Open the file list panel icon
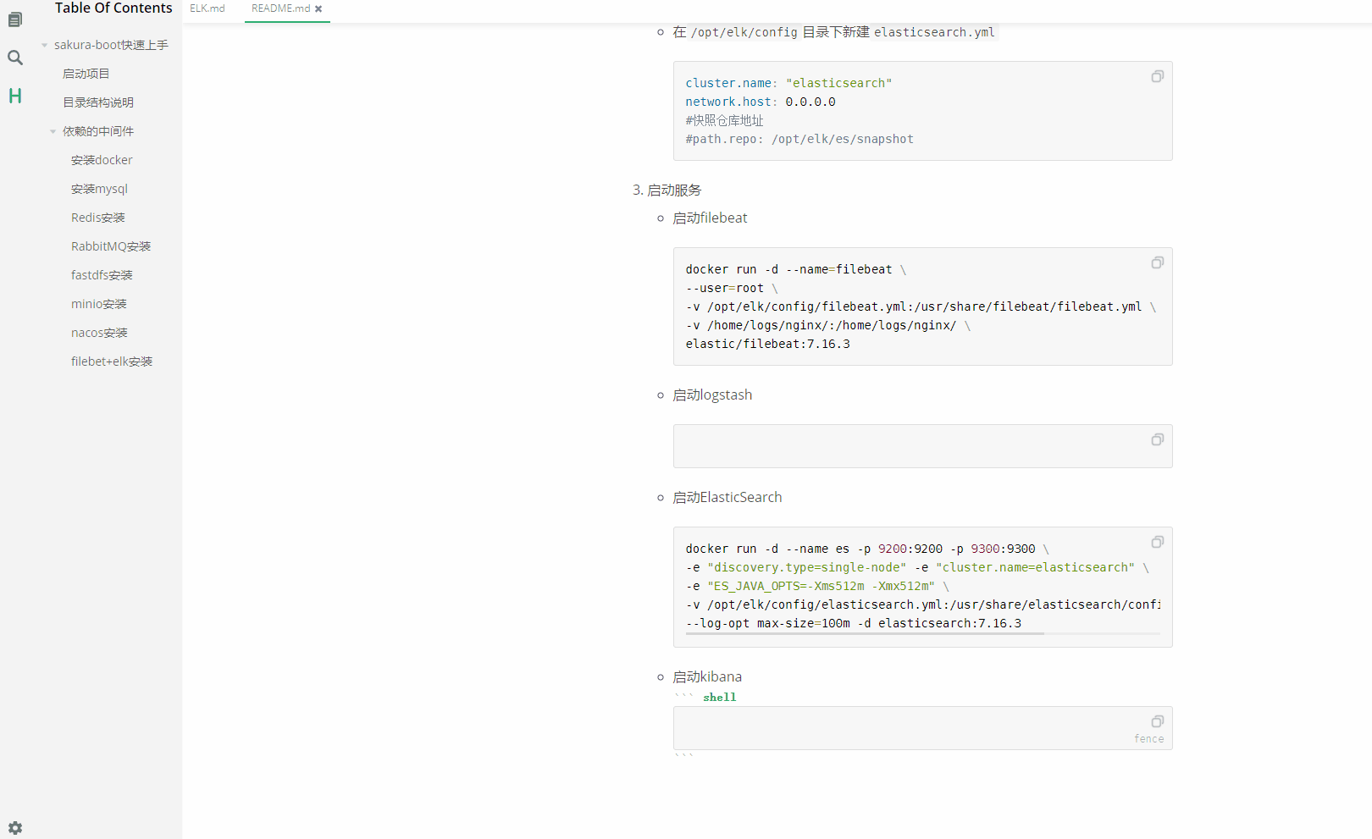 click(14, 19)
